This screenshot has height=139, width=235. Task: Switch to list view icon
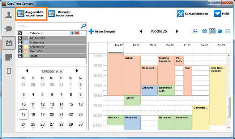click(x=228, y=31)
